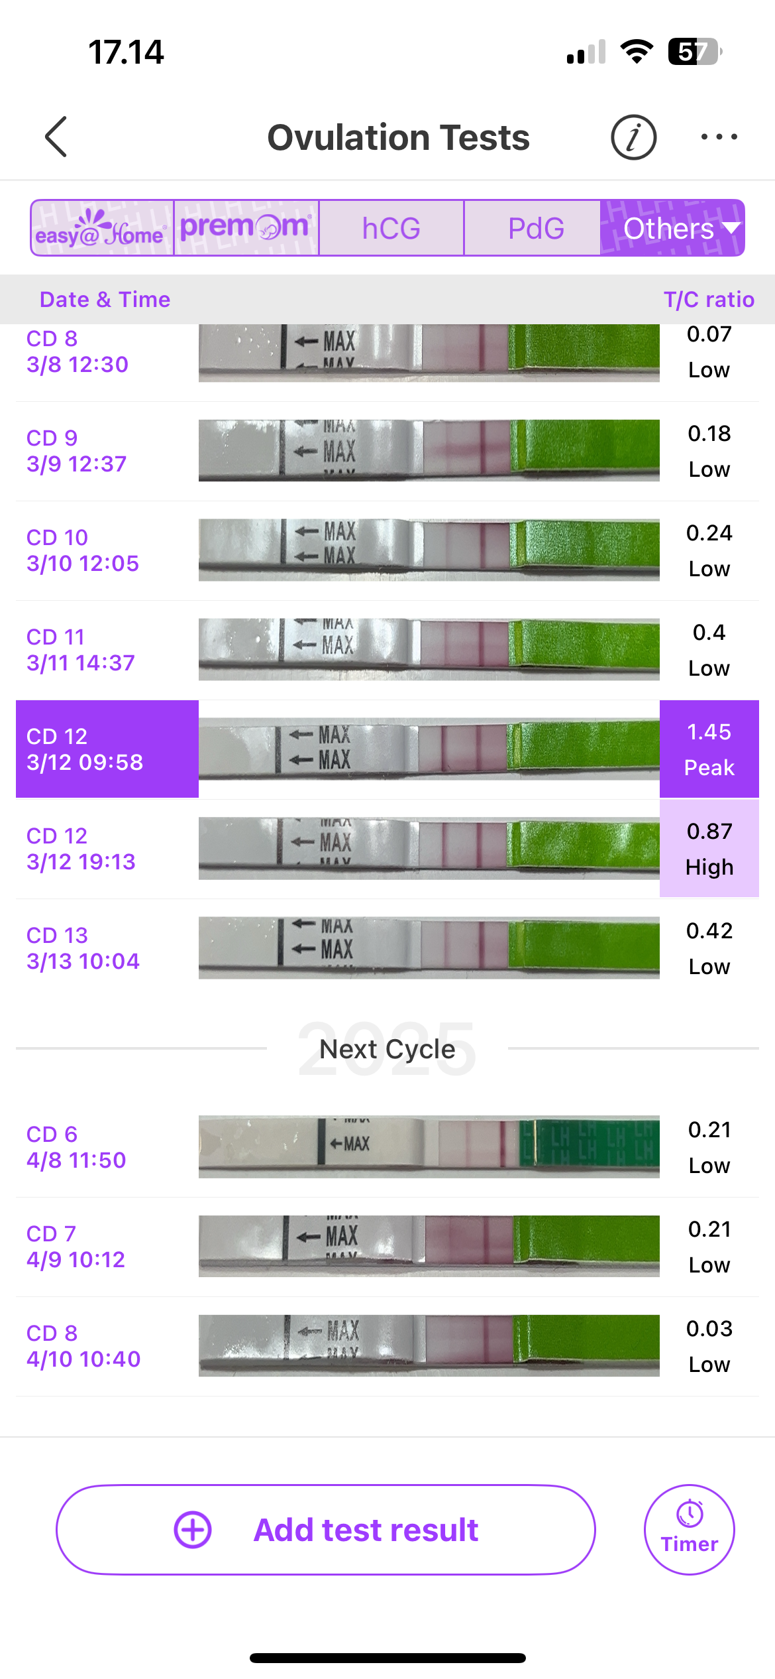
Task: Tap the Date & Time column header
Action: (x=105, y=300)
